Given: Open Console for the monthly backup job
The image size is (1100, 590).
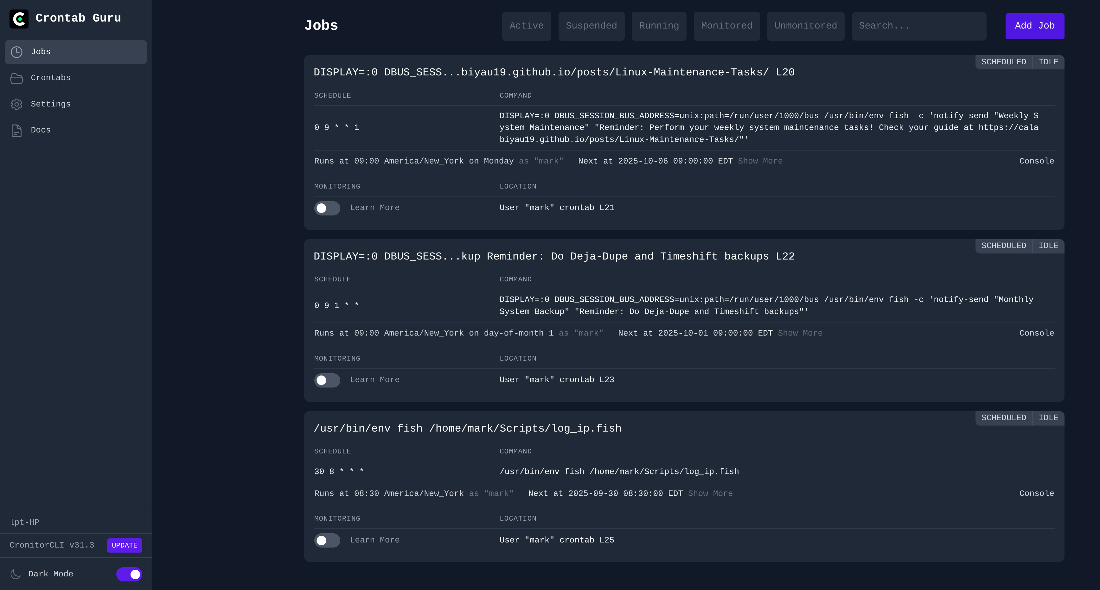Looking at the screenshot, I should click(x=1036, y=333).
